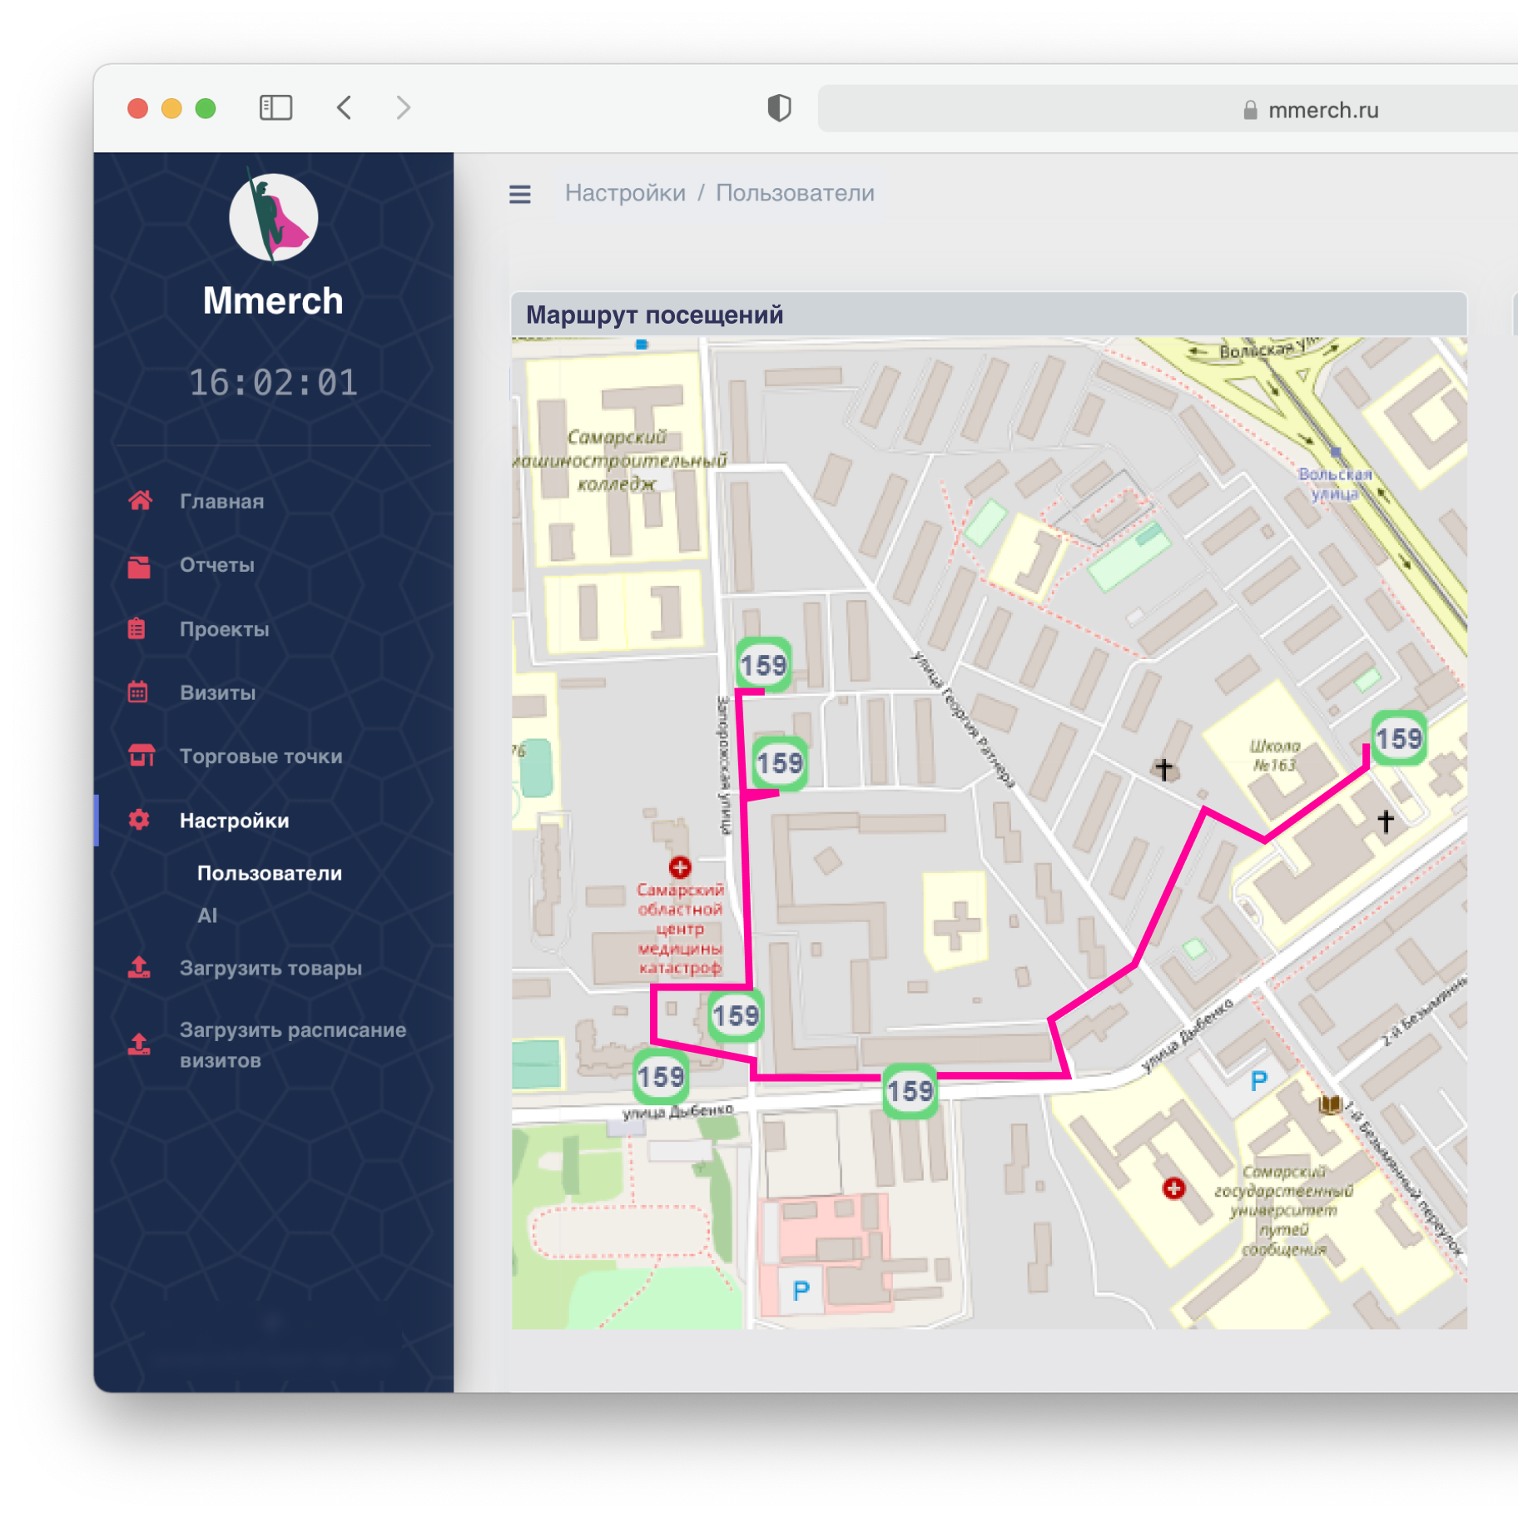Click the mmerch.ru address bar
1518x1518 pixels.
tap(1168, 109)
